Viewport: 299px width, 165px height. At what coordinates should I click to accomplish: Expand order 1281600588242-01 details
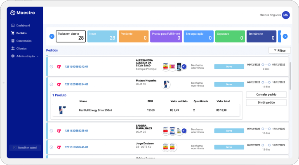pyautogui.click(x=52, y=66)
